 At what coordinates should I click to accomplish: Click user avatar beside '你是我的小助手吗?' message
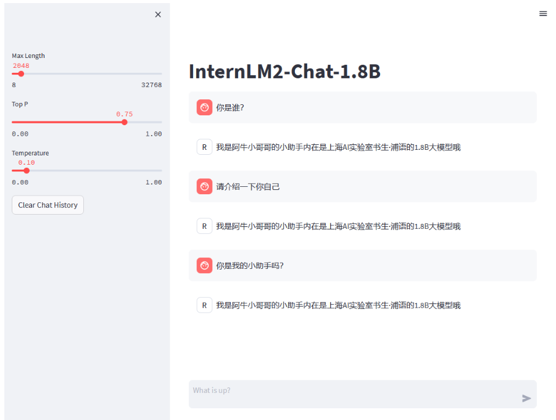pos(204,265)
